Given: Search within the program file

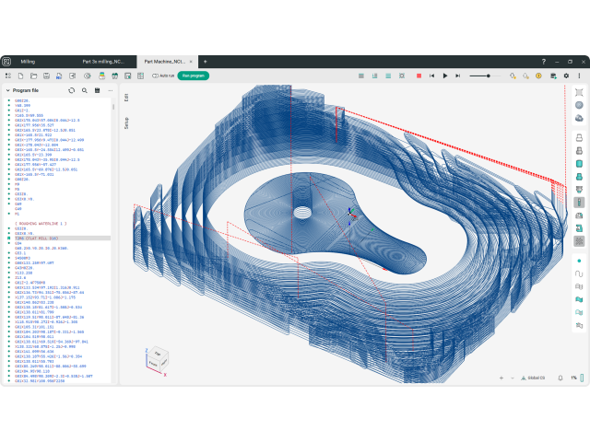Looking at the screenshot, I should point(85,91).
